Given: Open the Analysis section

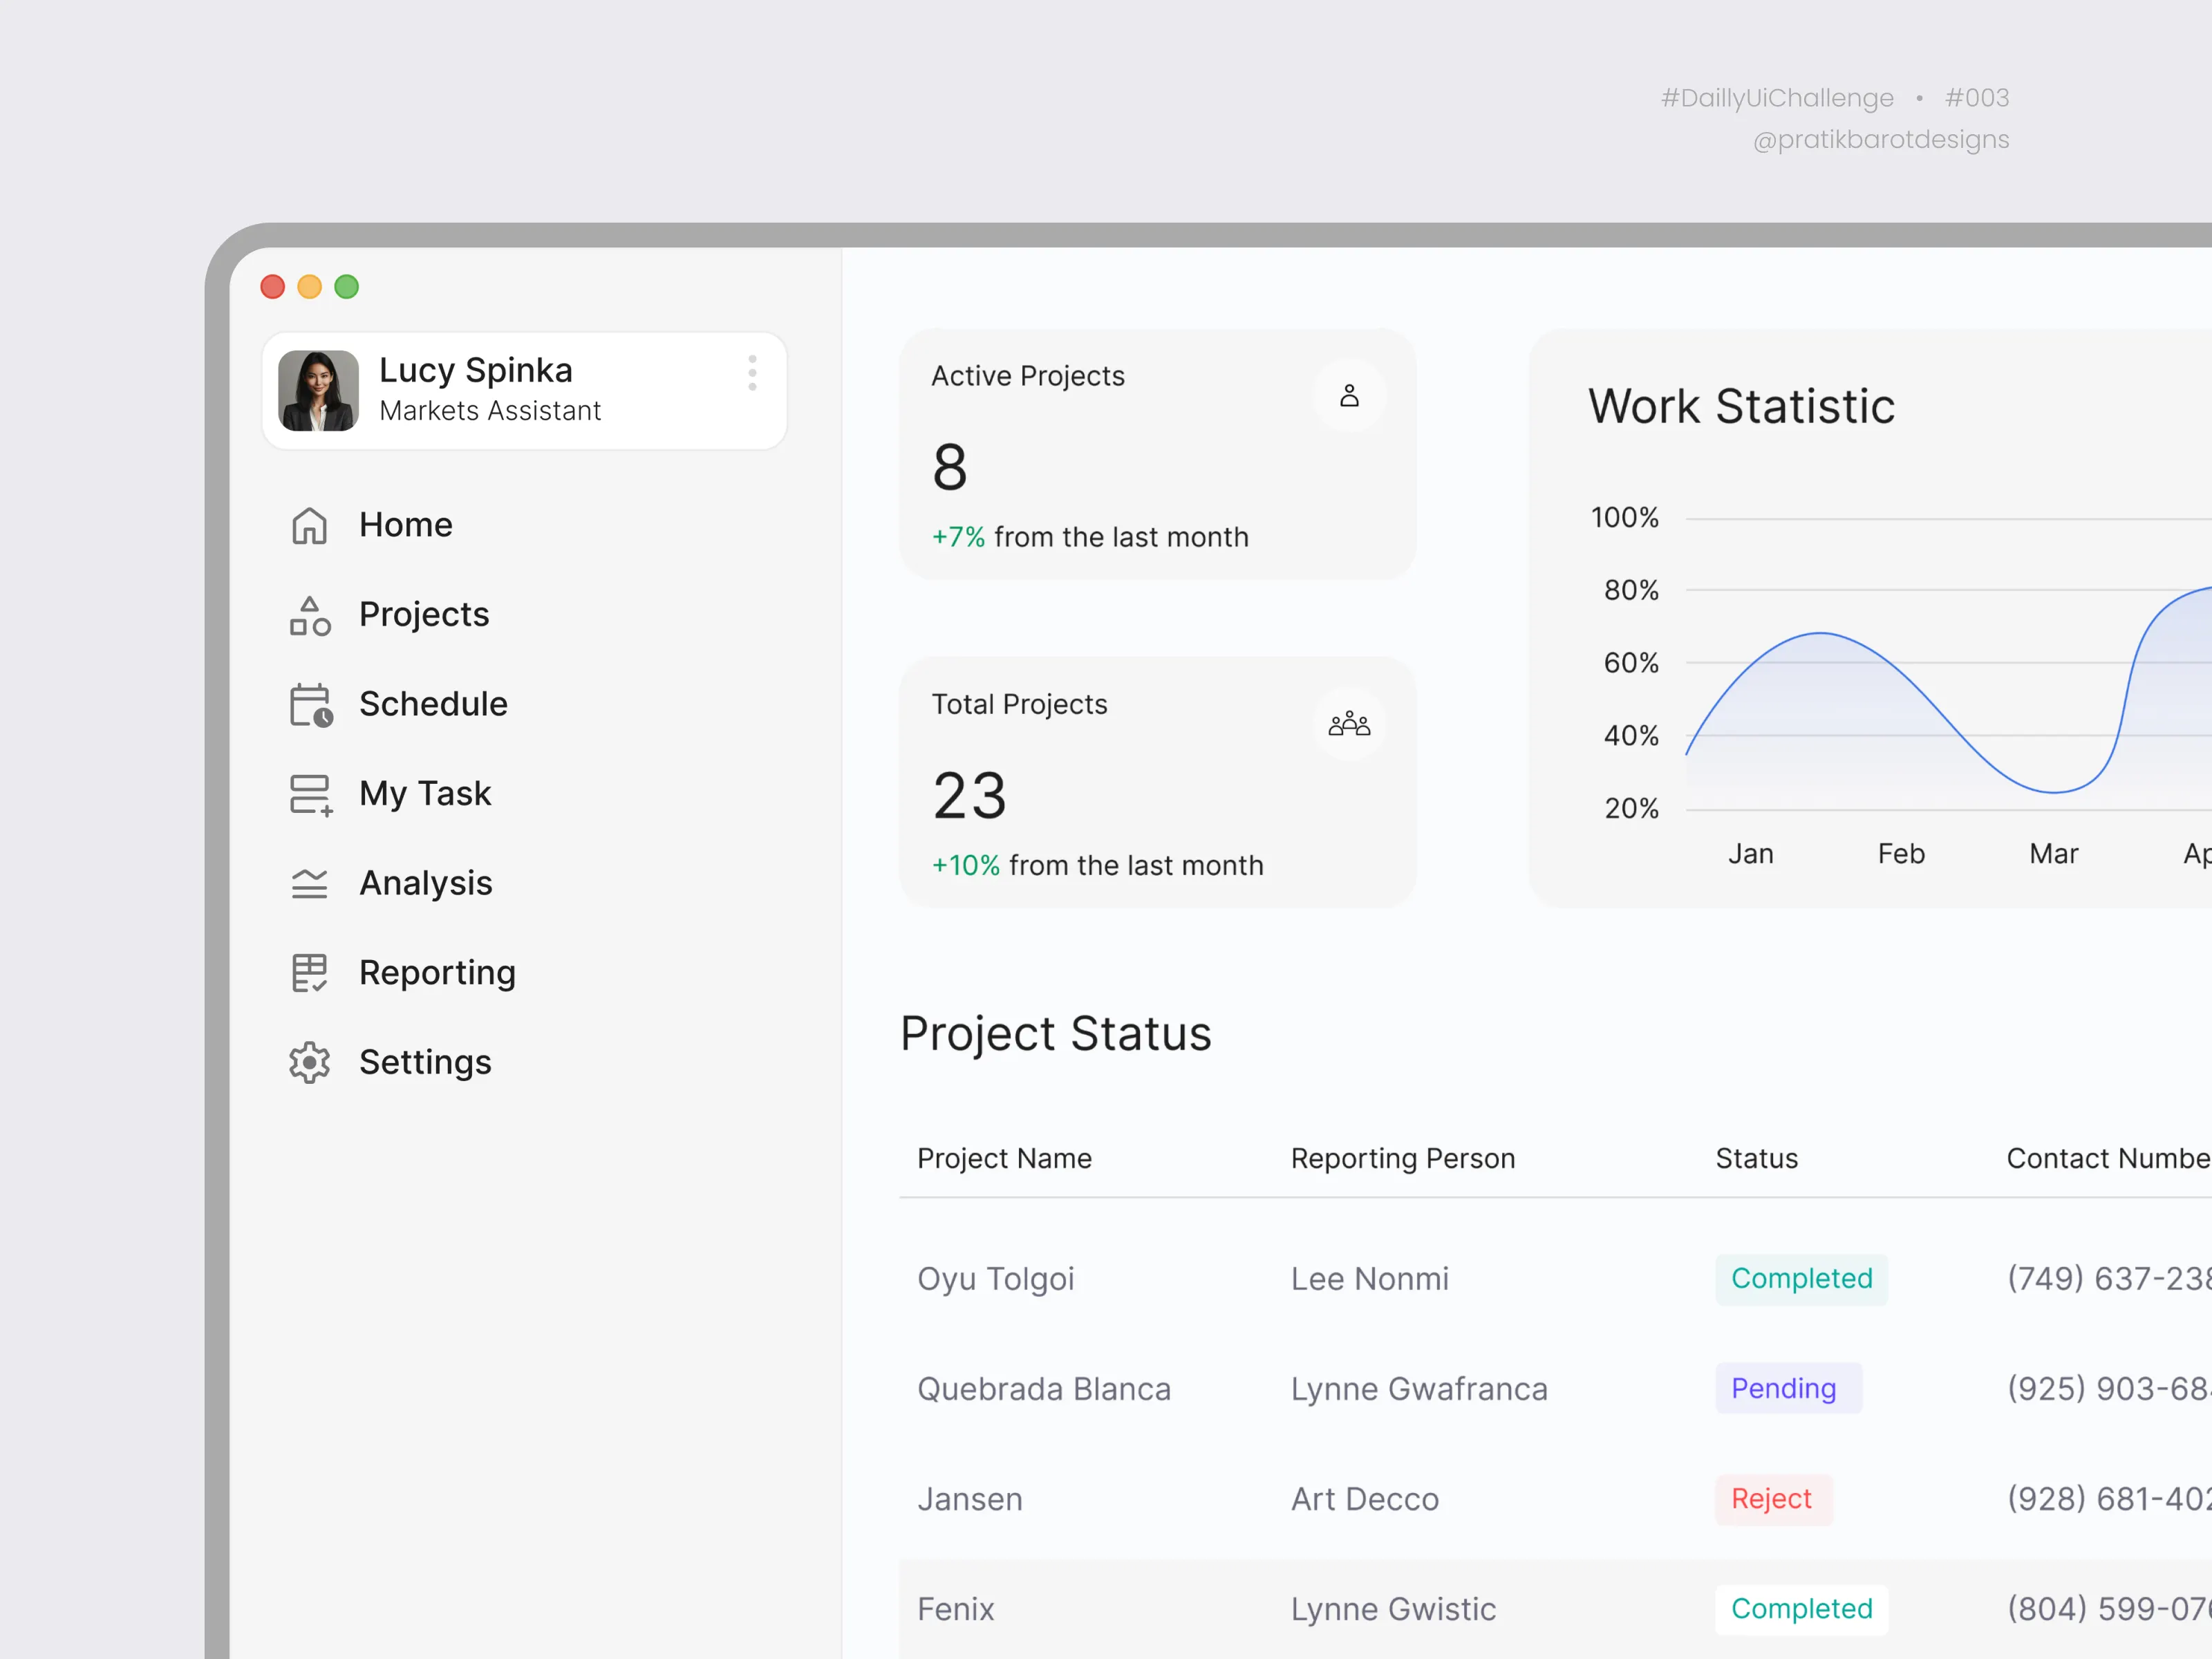Looking at the screenshot, I should click(425, 883).
